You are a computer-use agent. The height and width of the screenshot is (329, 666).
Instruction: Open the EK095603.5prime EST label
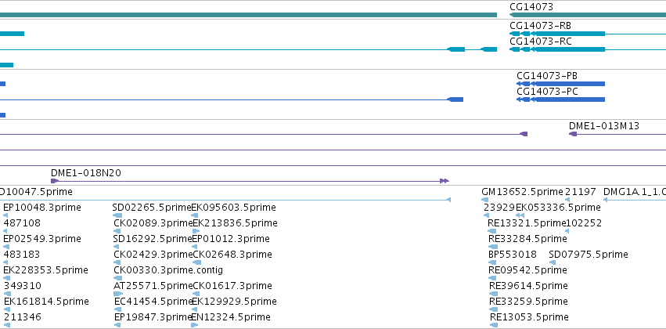(234, 208)
